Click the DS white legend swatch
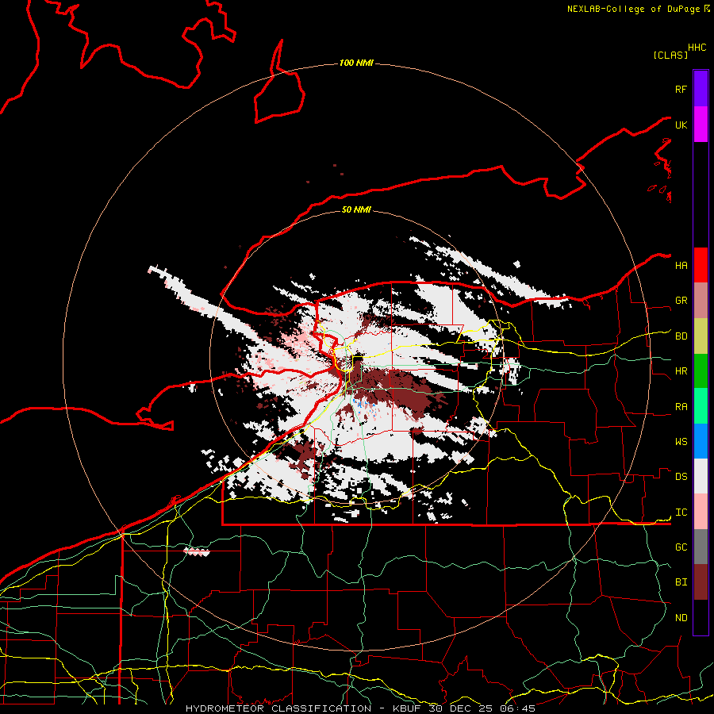The height and width of the screenshot is (714, 714). coord(701,476)
